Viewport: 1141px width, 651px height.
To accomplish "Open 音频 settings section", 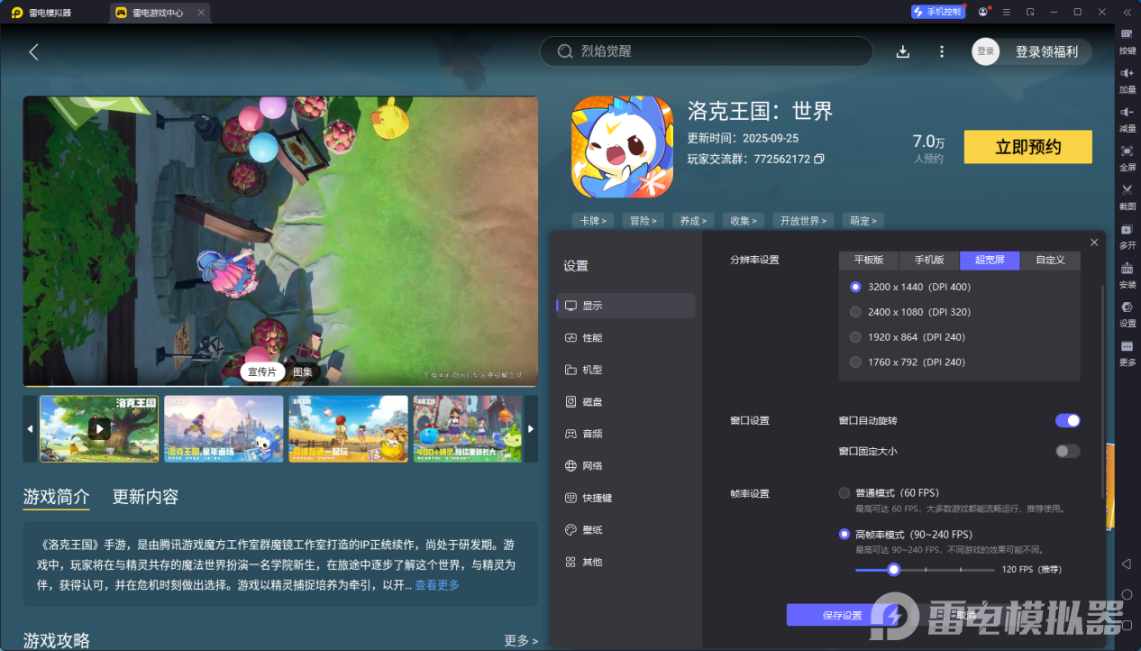I will click(626, 434).
